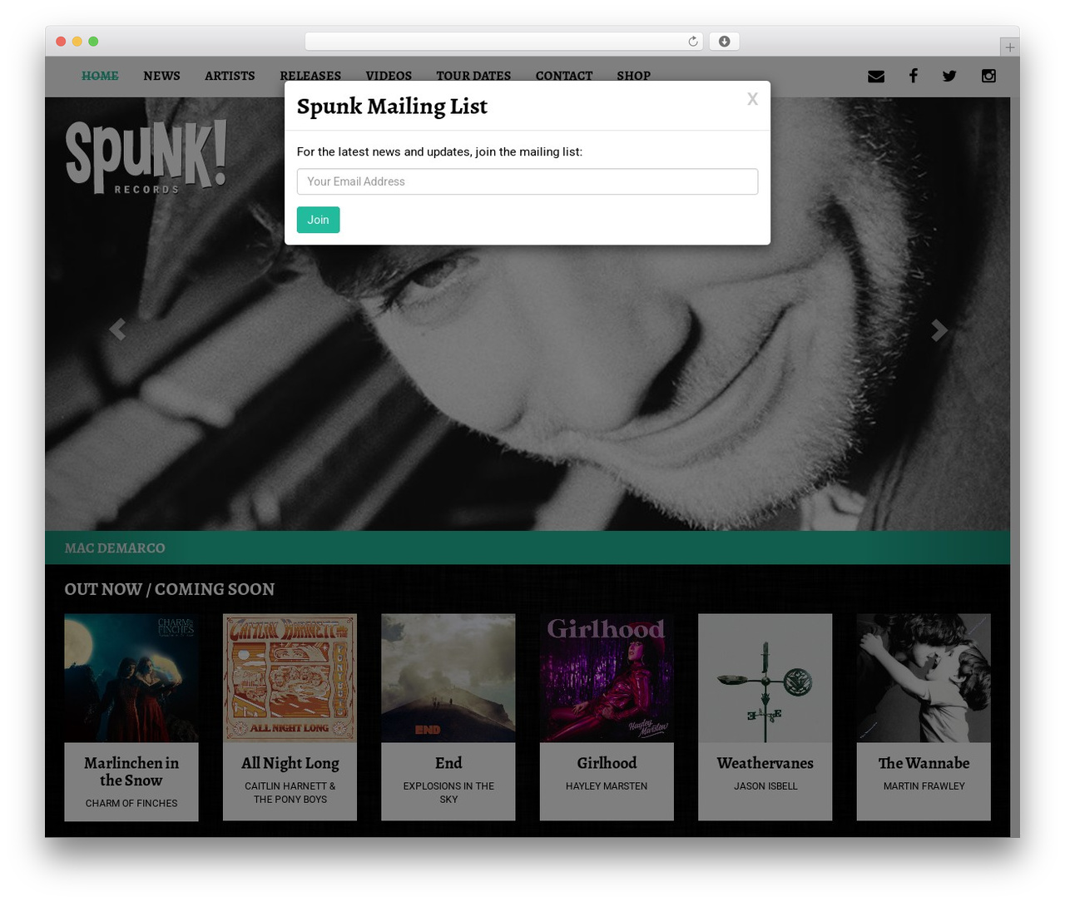Open the Twitter icon link

coord(949,76)
